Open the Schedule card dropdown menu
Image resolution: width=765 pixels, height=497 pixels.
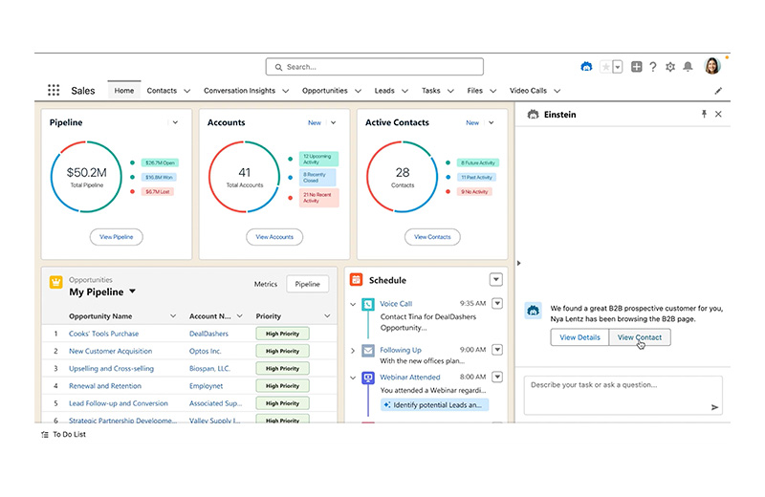495,280
